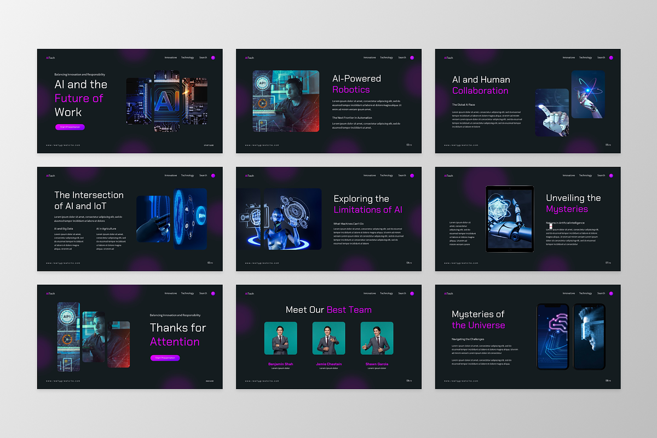The image size is (657, 438).
Task: Open Innovative menu on the Future of Work slide
Action: tap(171, 57)
